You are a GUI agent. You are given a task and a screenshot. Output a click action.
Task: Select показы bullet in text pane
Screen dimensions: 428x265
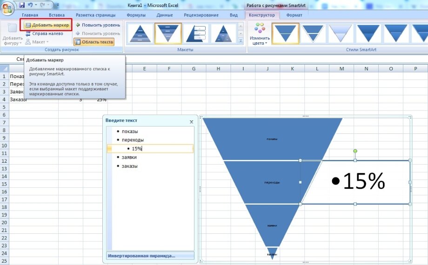(x=130, y=131)
